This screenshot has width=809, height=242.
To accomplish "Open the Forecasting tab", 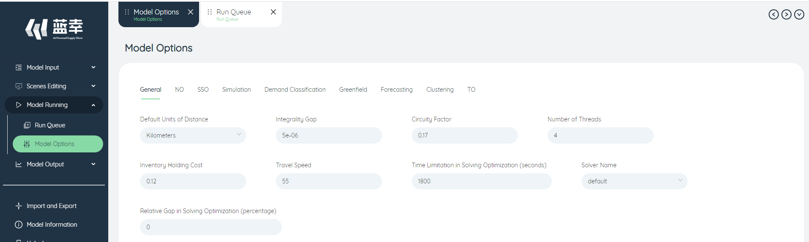I will [396, 90].
